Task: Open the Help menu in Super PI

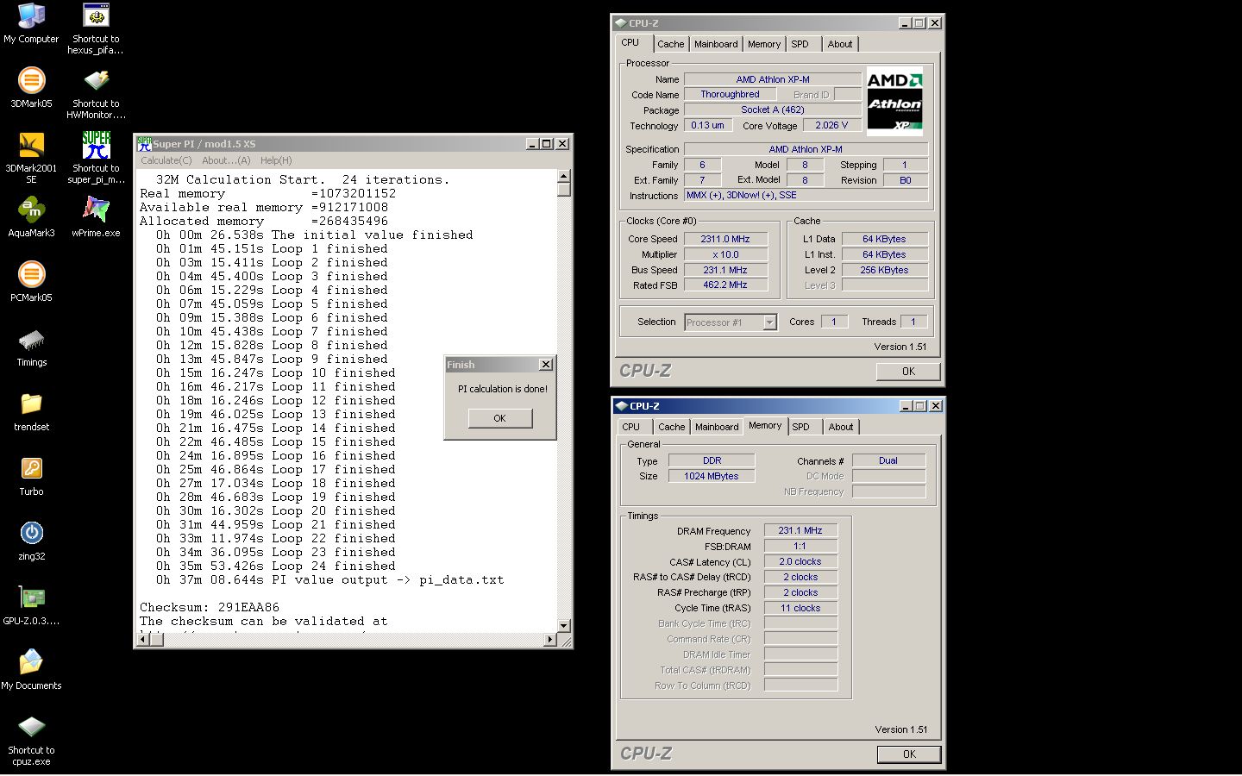Action: (x=276, y=160)
